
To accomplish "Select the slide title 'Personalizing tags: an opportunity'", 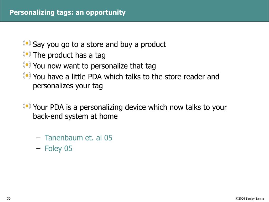I will 68,13.
